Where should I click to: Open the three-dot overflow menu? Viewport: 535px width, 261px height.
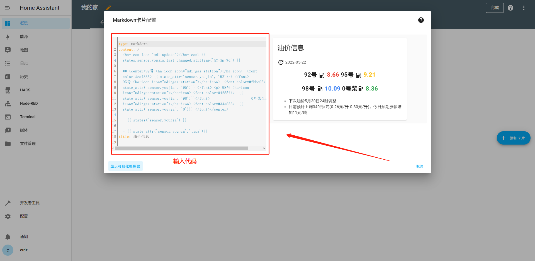[x=524, y=8]
